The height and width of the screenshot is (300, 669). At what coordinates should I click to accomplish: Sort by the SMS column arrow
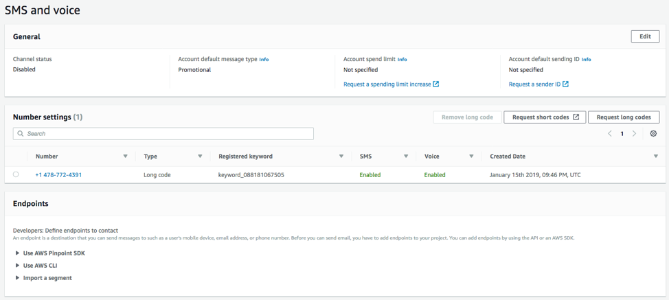click(406, 157)
